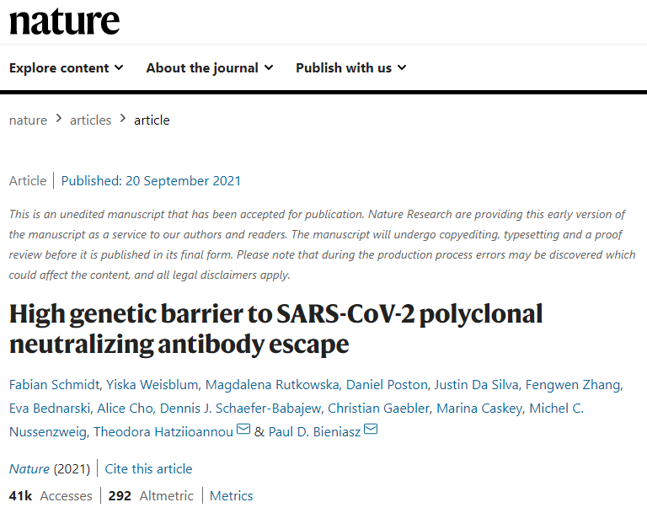Expand the About the journal menu
Viewport: 647px width, 513px height.
coord(210,67)
